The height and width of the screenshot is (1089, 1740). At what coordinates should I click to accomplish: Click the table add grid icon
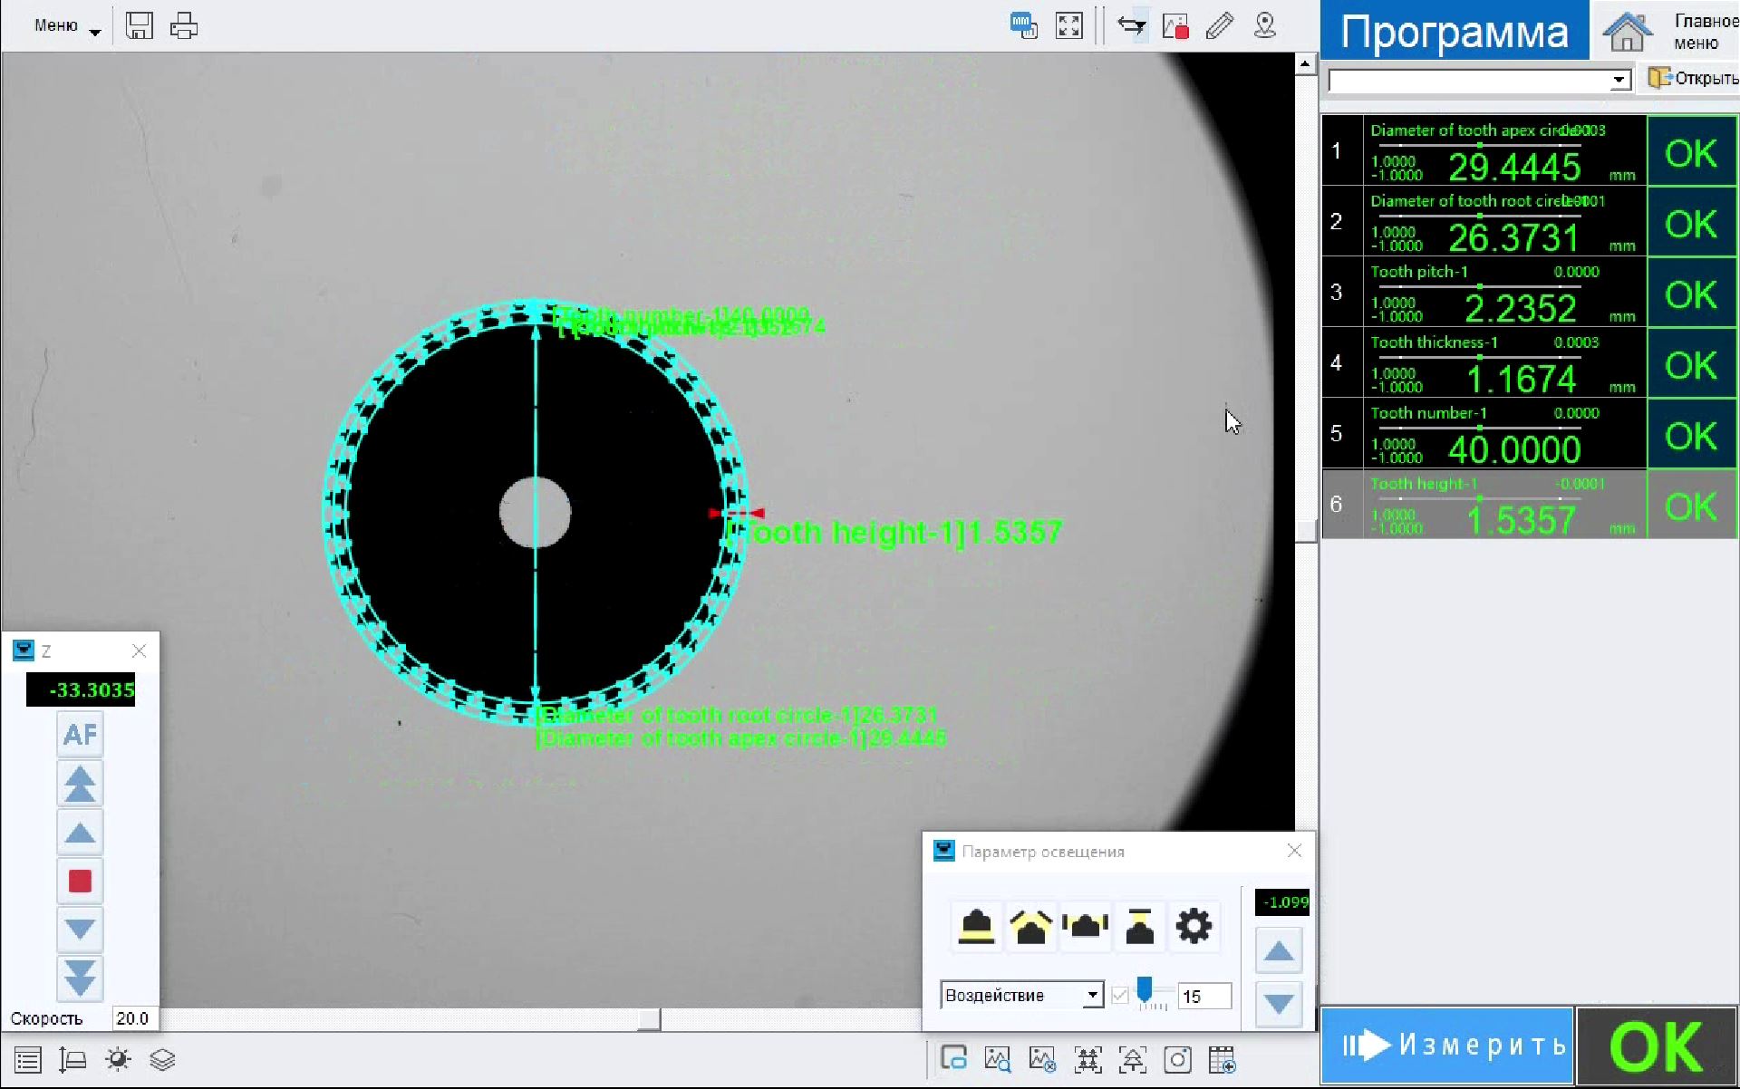point(1222,1059)
